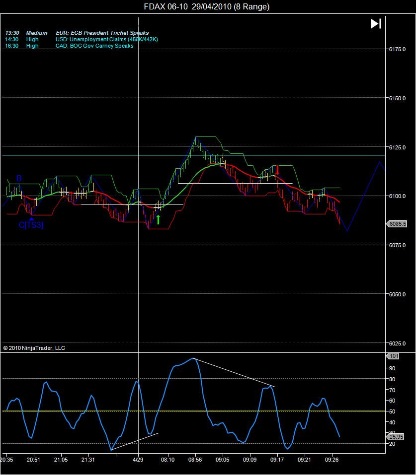Image resolution: width=416 pixels, height=475 pixels.
Task: Click the 09:26 time axis label
Action: (332, 460)
